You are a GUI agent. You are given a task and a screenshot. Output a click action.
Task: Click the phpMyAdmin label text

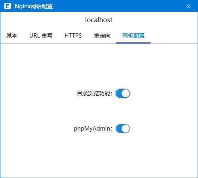(x=93, y=129)
